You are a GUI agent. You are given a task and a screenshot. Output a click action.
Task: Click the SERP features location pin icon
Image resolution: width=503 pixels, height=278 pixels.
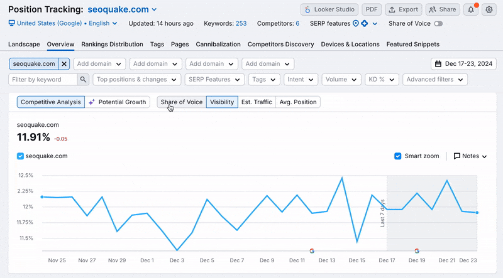point(356,24)
